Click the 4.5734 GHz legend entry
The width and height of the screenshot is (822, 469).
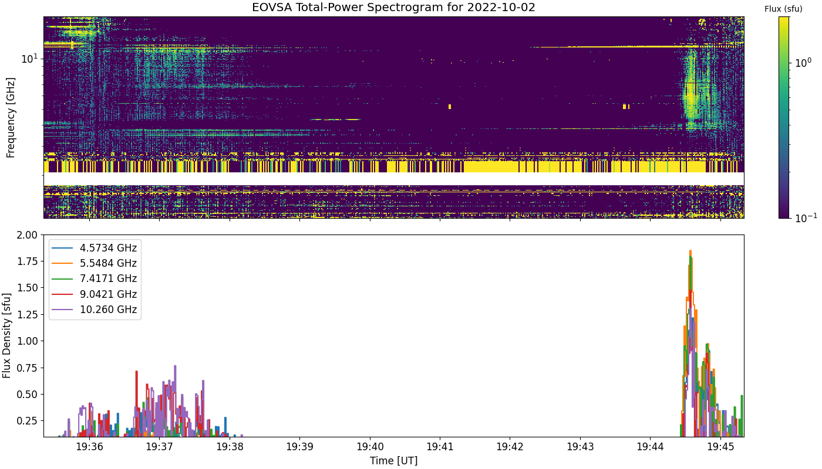point(95,248)
